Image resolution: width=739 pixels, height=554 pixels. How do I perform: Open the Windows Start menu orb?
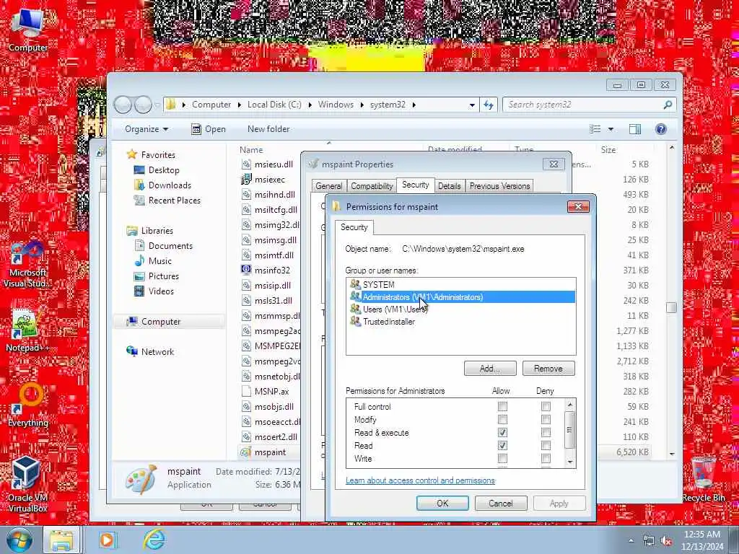click(19, 540)
